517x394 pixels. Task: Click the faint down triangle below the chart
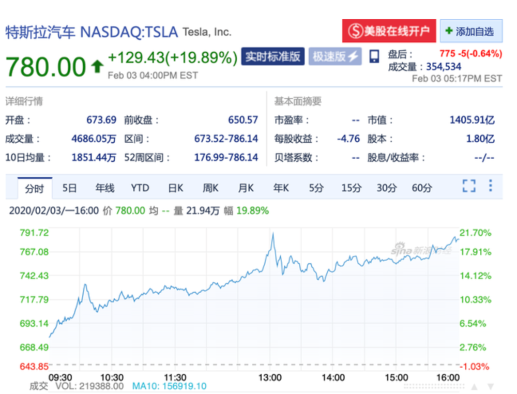pos(491,386)
